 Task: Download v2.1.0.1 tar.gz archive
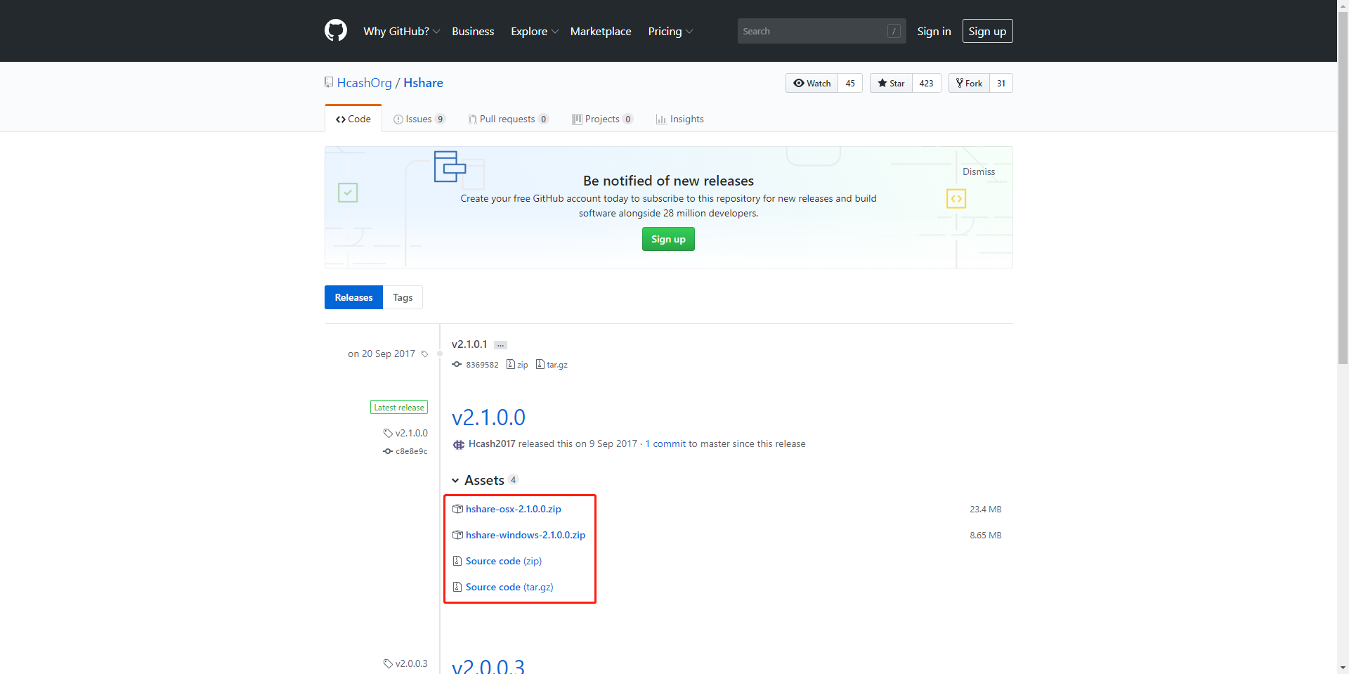pyautogui.click(x=552, y=365)
